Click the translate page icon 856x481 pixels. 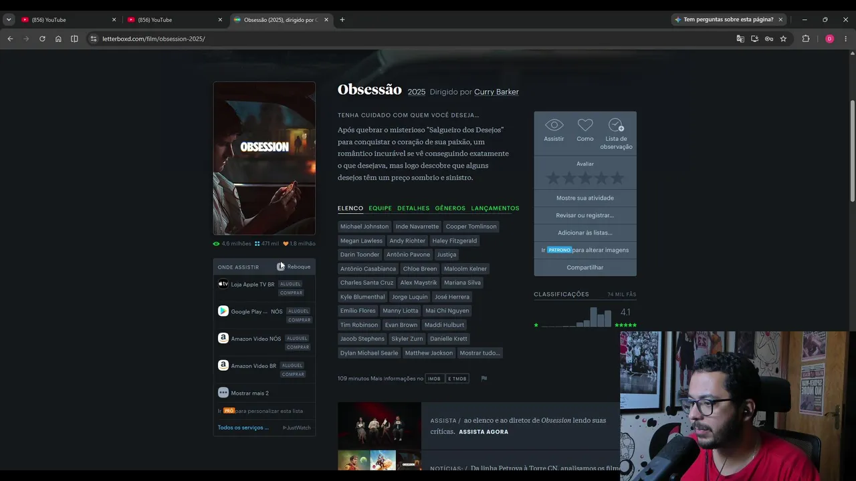pos(740,39)
